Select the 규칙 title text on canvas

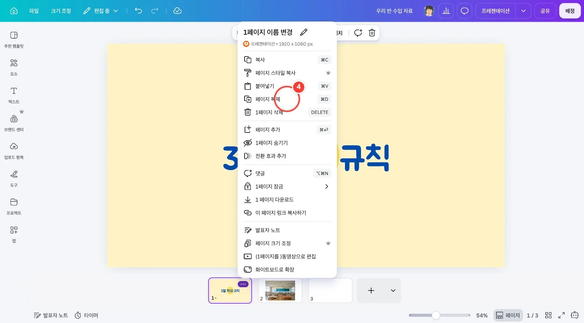(364, 158)
